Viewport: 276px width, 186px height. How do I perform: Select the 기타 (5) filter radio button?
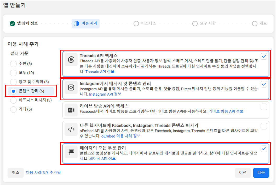(x=13, y=109)
